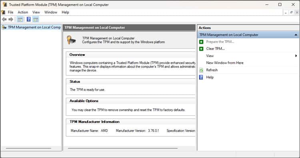Viewport: 300px width, 158px height.
Task: Click Help in the Actions pane
Action: (210, 77)
